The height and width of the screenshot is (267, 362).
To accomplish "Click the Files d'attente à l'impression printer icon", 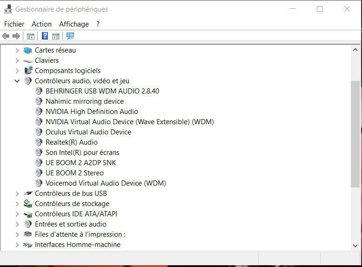I will 28,234.
